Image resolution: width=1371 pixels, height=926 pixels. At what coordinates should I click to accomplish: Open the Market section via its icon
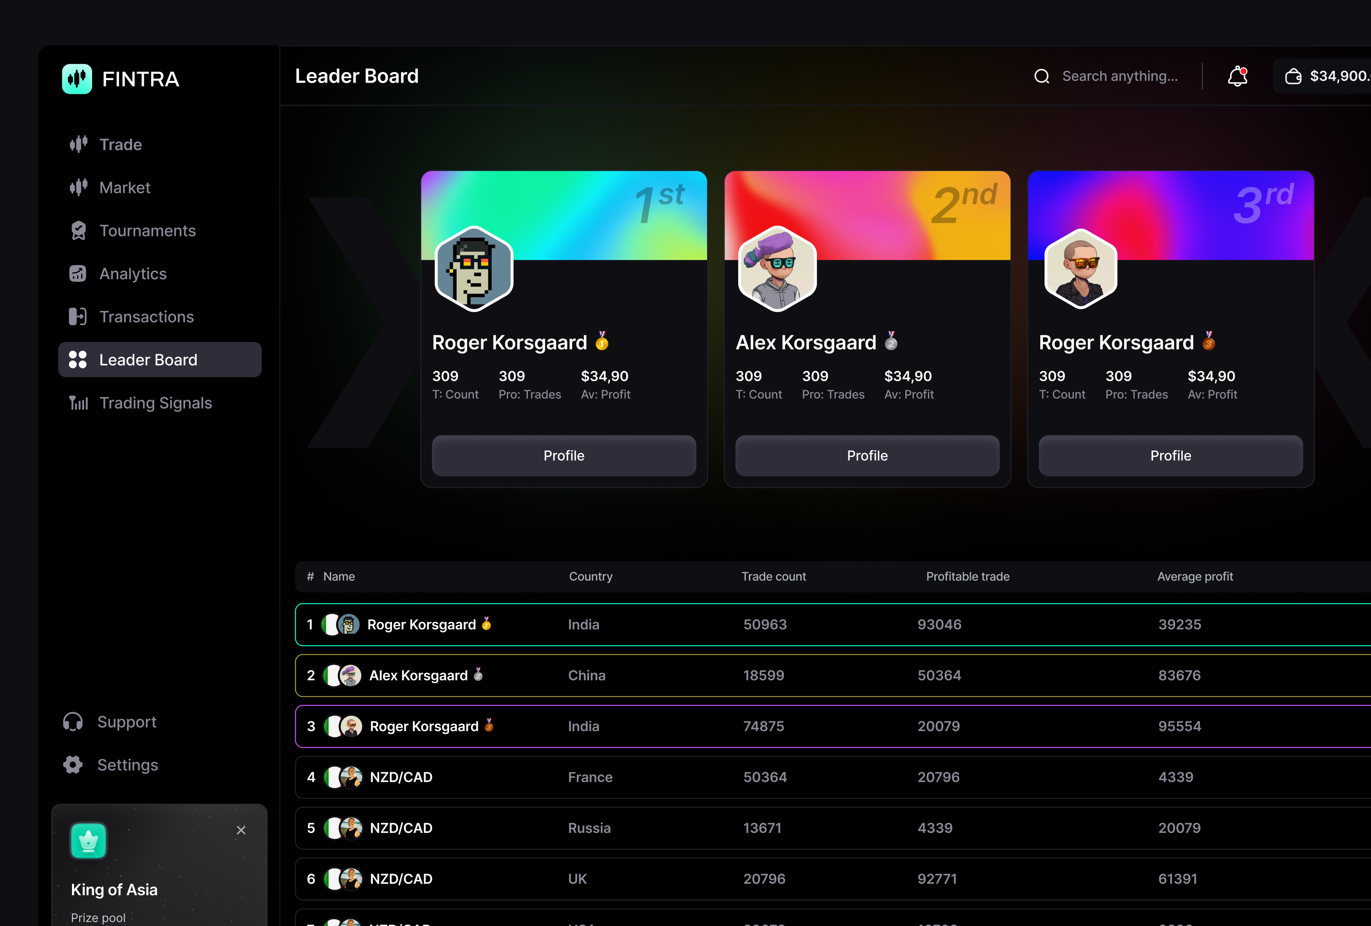coord(78,187)
